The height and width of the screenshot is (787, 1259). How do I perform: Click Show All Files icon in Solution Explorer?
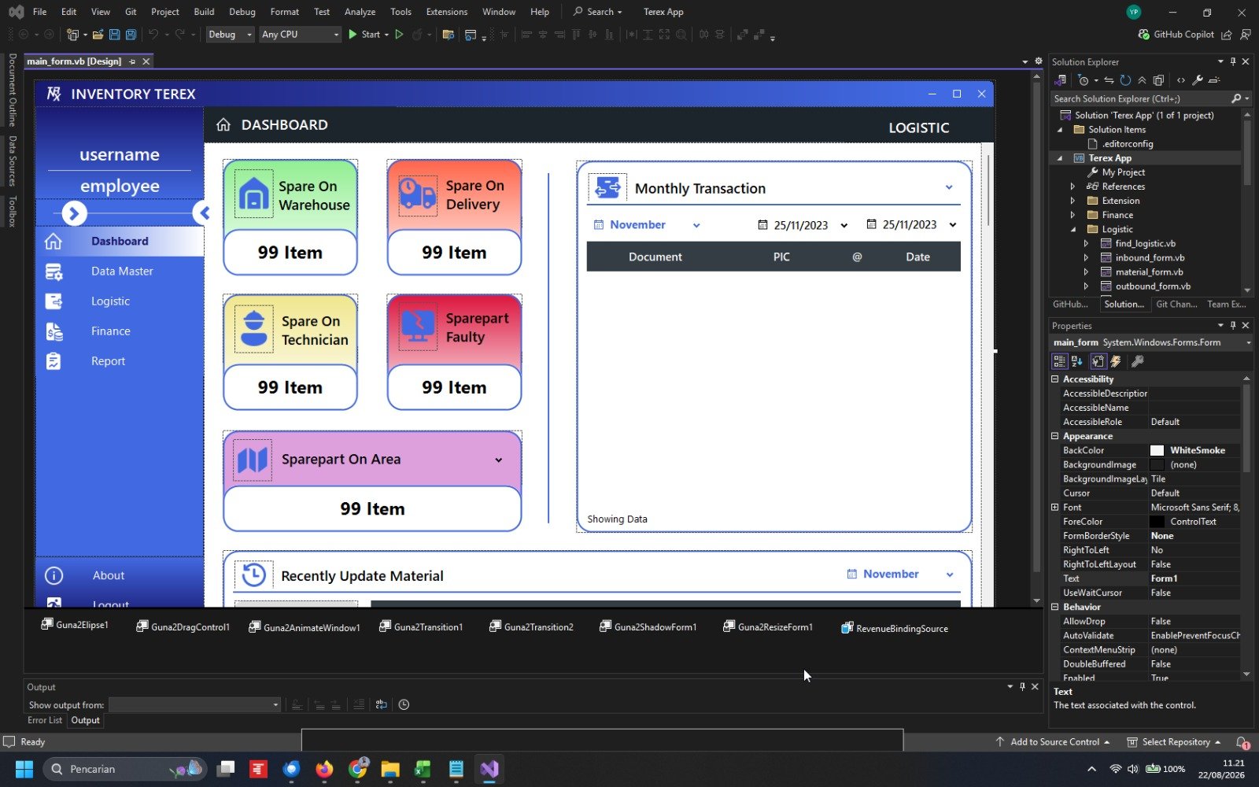(1158, 80)
